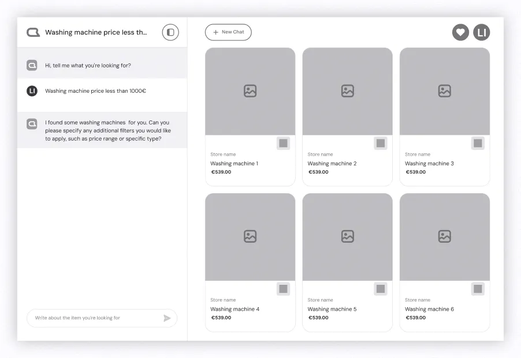Select the user message about 1000€ price limit
Screen dimensions: 521x358
point(95,91)
